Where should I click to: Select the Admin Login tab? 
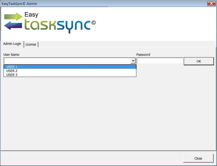click(x=12, y=44)
